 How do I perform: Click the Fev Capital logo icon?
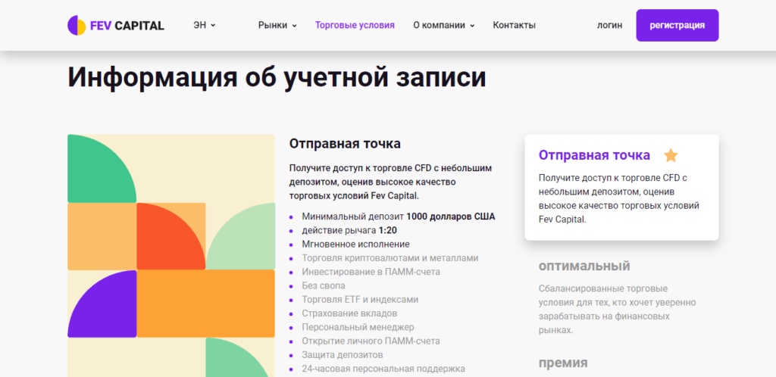(x=77, y=25)
